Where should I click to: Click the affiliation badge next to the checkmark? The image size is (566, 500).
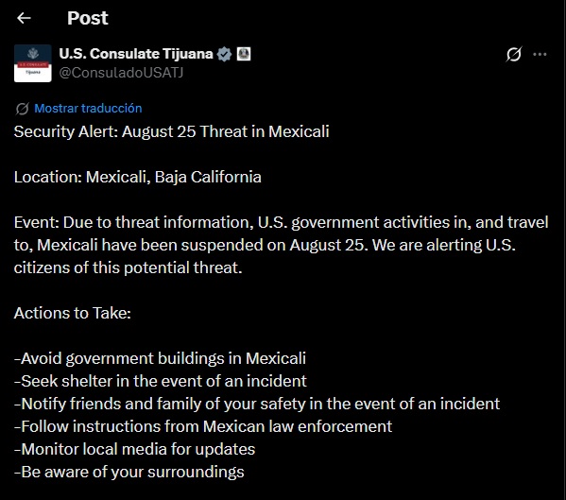click(x=244, y=54)
